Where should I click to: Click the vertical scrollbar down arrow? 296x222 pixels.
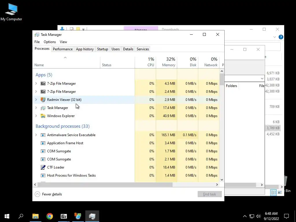[222, 180]
